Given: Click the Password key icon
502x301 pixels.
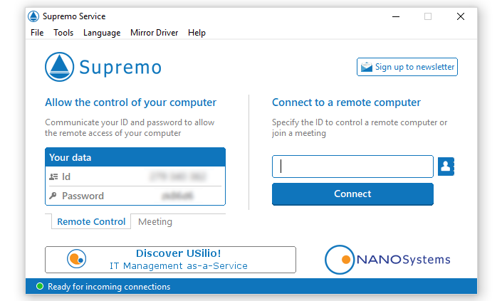Looking at the screenshot, I should tap(53, 196).
